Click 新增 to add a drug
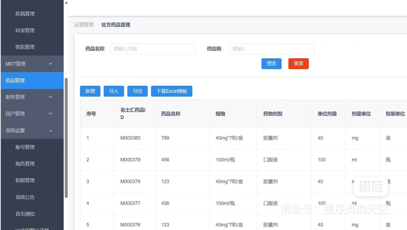 90,91
